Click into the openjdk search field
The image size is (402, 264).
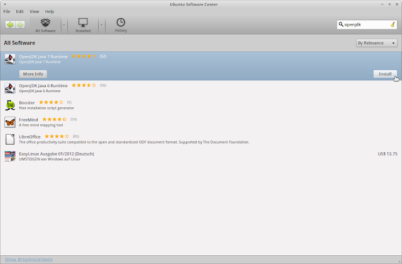pos(366,24)
